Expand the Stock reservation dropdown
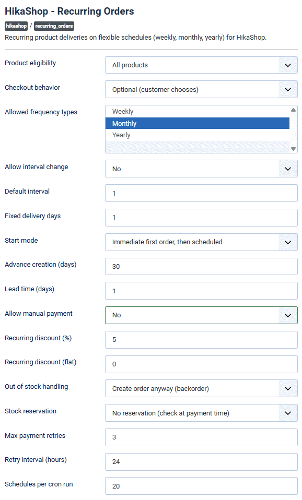Screen dimensions: 302x500 (201, 413)
